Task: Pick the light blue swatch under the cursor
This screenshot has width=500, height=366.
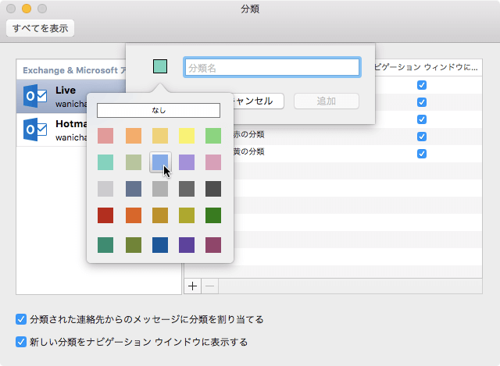Action: (x=159, y=162)
